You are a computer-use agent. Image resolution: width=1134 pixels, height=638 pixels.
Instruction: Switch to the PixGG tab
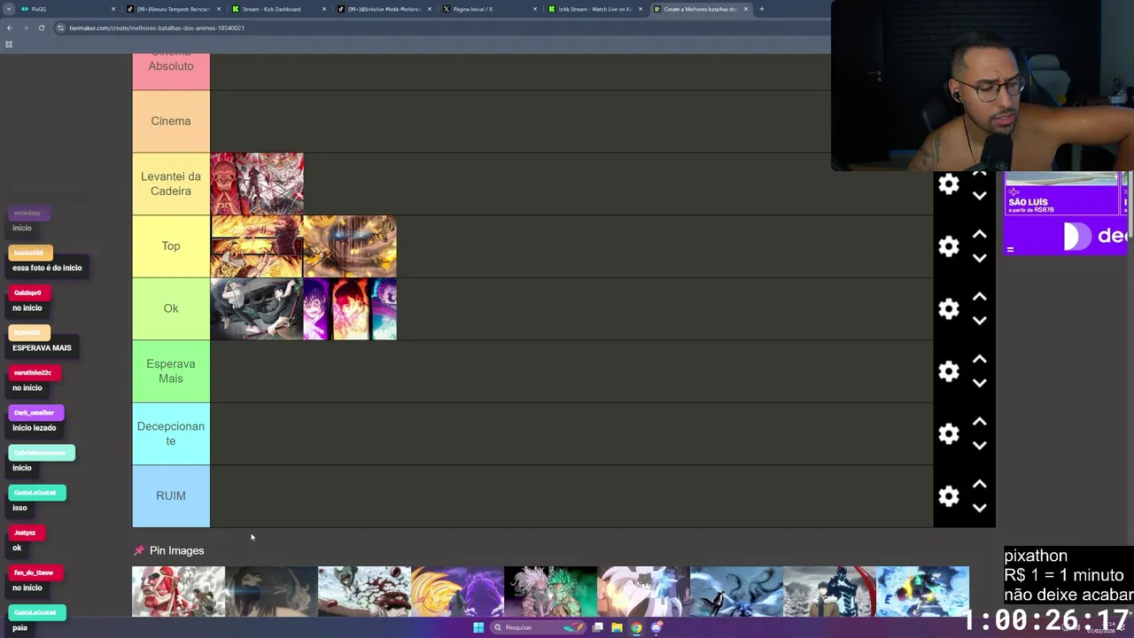66,9
